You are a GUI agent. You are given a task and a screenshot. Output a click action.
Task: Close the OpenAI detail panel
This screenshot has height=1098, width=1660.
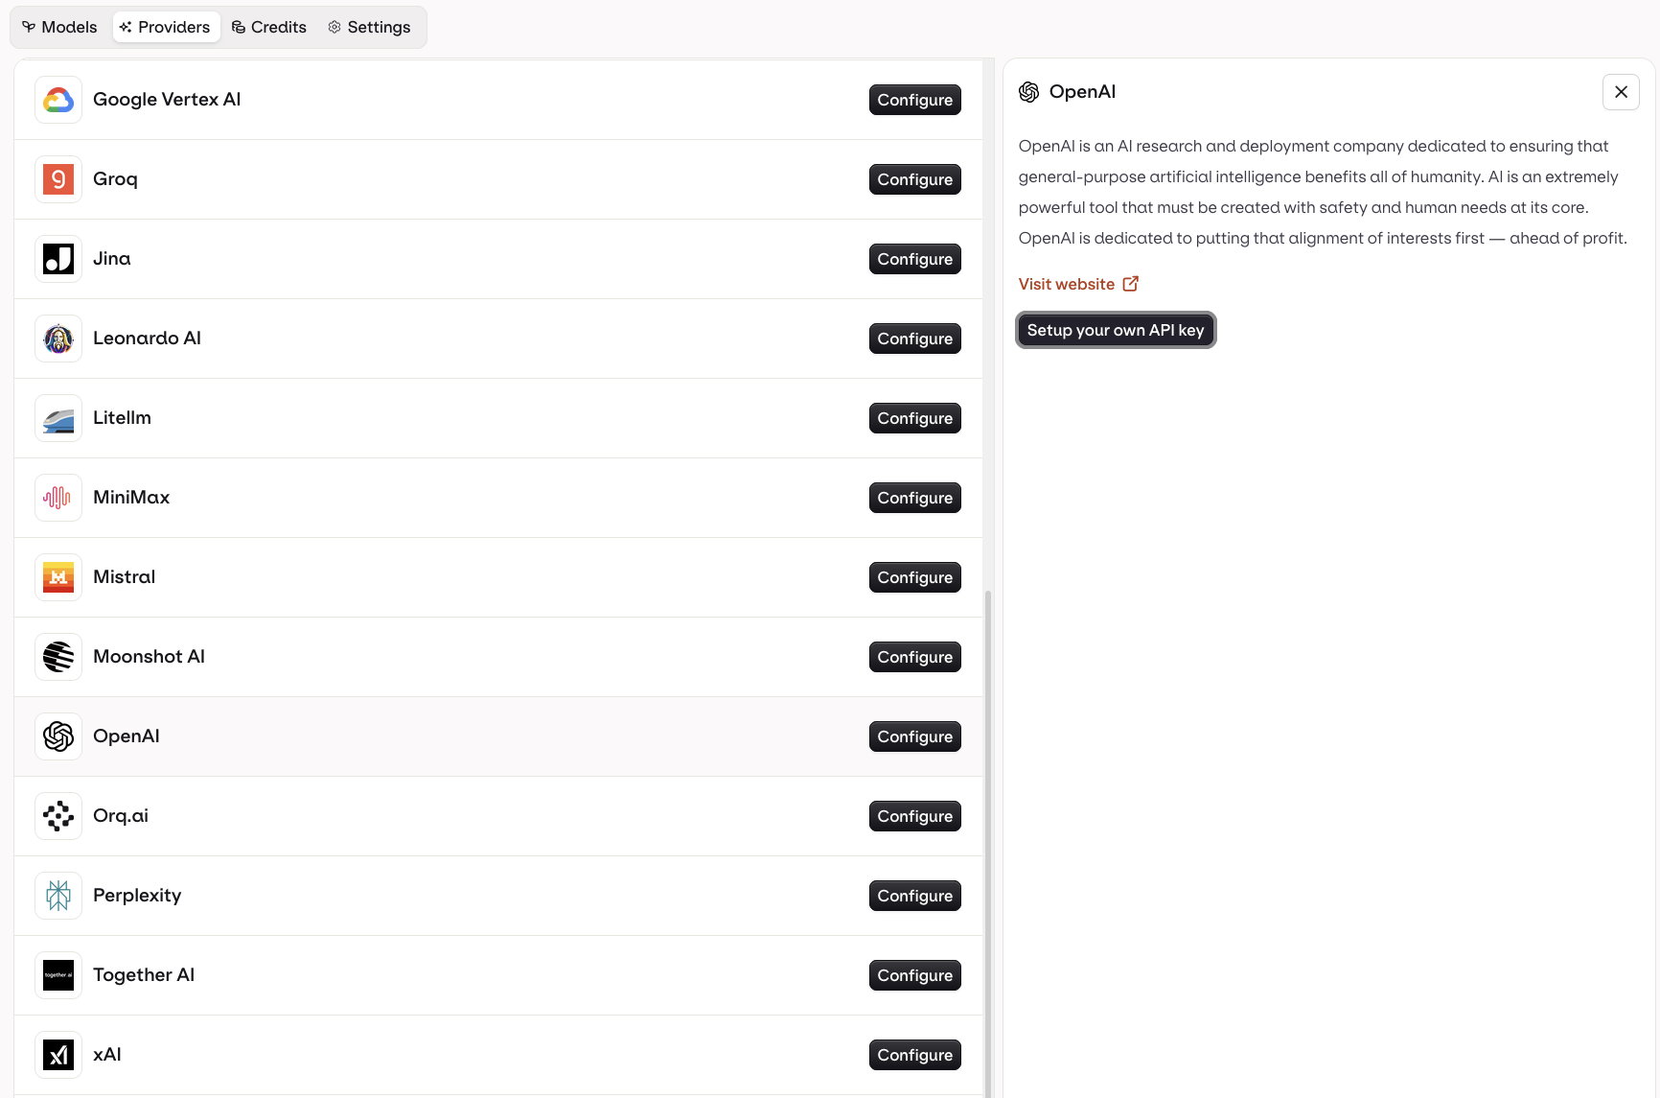pyautogui.click(x=1621, y=92)
